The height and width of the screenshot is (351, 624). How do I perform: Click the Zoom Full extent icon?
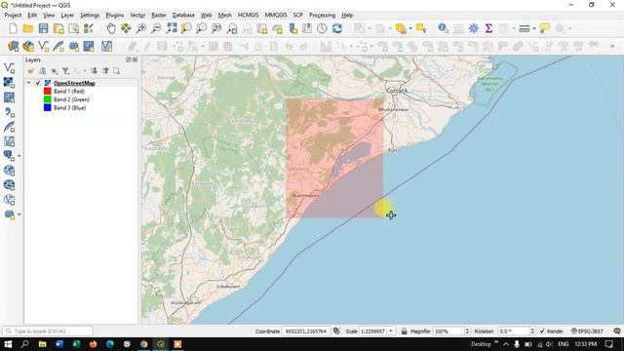[x=172, y=28]
